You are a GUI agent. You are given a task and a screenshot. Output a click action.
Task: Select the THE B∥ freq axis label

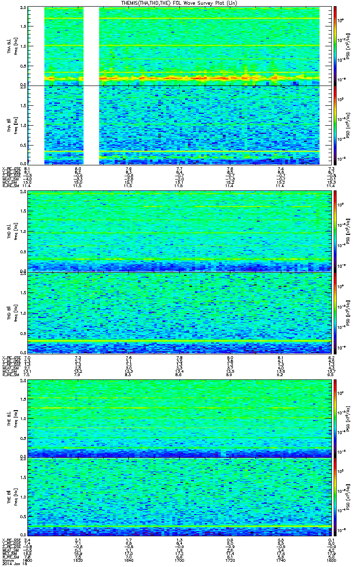click(x=12, y=497)
